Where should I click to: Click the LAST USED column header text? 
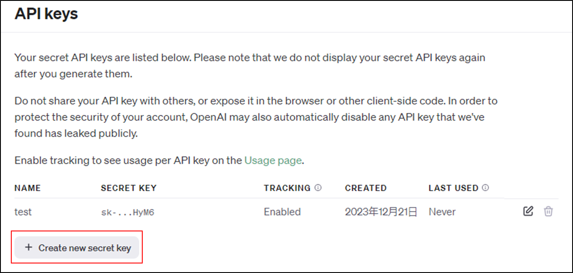453,188
